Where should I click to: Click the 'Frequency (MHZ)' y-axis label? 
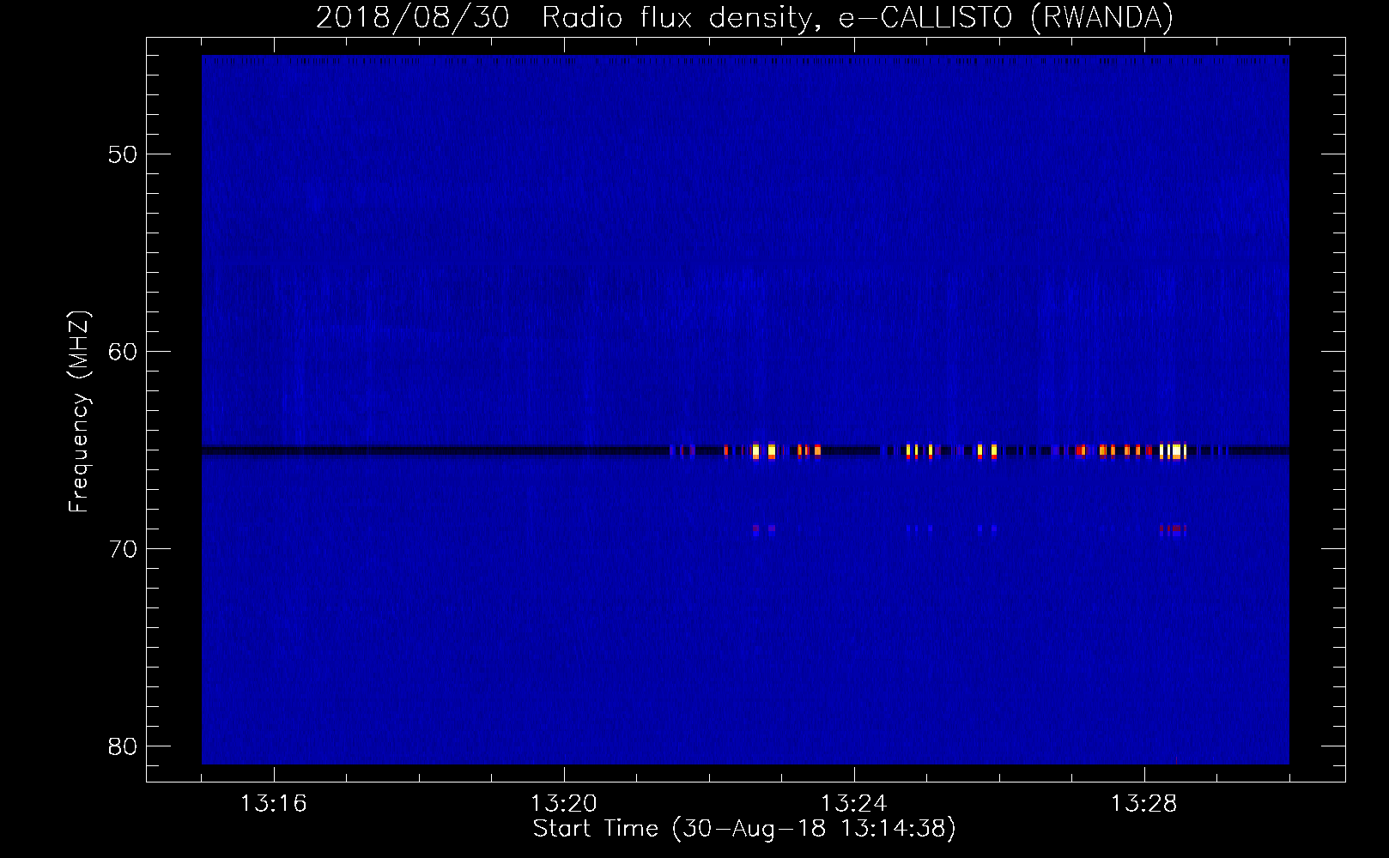tap(78, 412)
